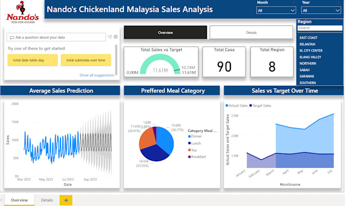The image size is (345, 206).
Task: Click the Sep 2023 axis label
Action: (x=90, y=180)
